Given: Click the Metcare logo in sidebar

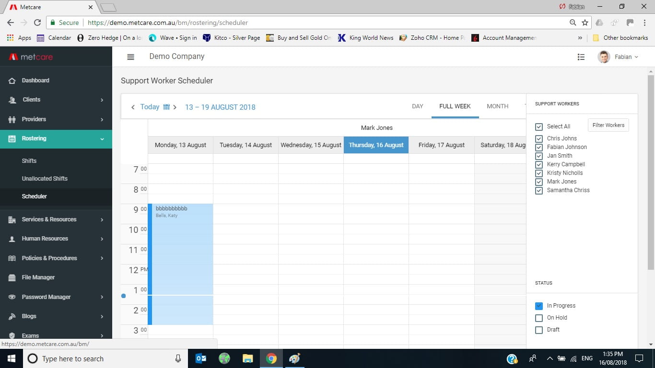Looking at the screenshot, I should 31,57.
